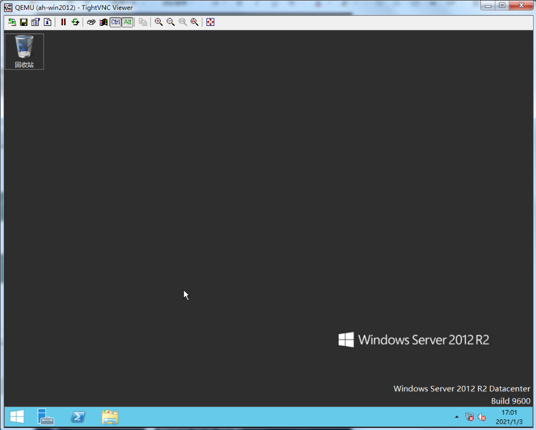Viewport: 536px width, 430px height.
Task: Click the Zoom In magnifier icon
Action: (x=159, y=22)
